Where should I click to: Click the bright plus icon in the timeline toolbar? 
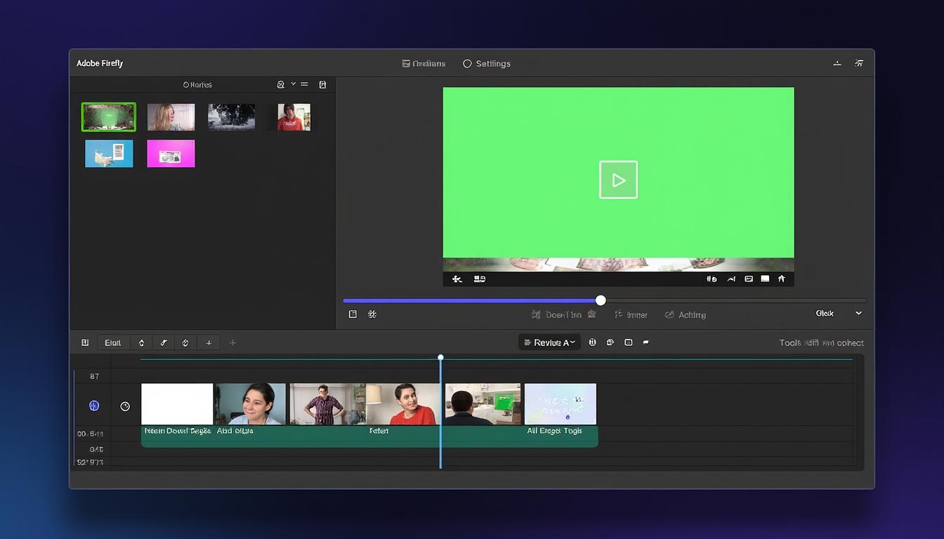tap(209, 342)
